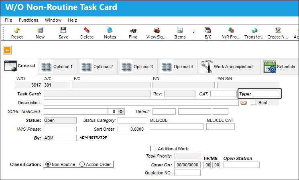Click the W/O Phase field
This screenshot has height=180, width=299.
[60, 129]
